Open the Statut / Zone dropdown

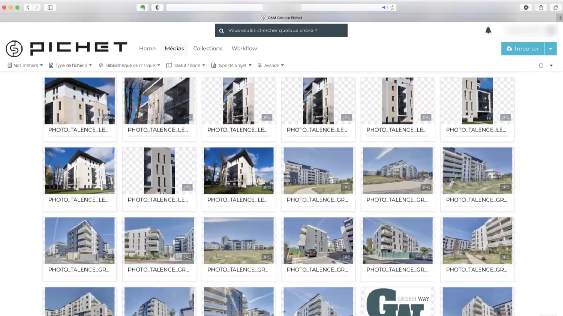pyautogui.click(x=204, y=65)
